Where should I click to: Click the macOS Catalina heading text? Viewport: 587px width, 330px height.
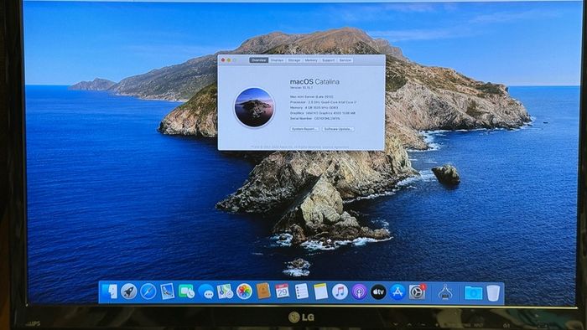(314, 81)
